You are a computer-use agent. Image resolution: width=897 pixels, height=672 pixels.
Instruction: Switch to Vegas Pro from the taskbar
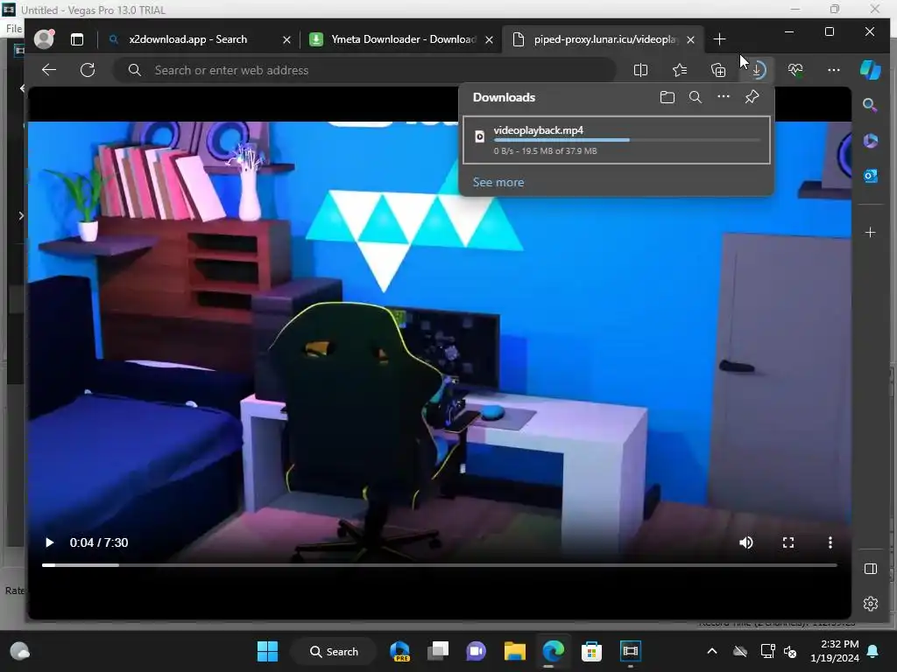(630, 651)
